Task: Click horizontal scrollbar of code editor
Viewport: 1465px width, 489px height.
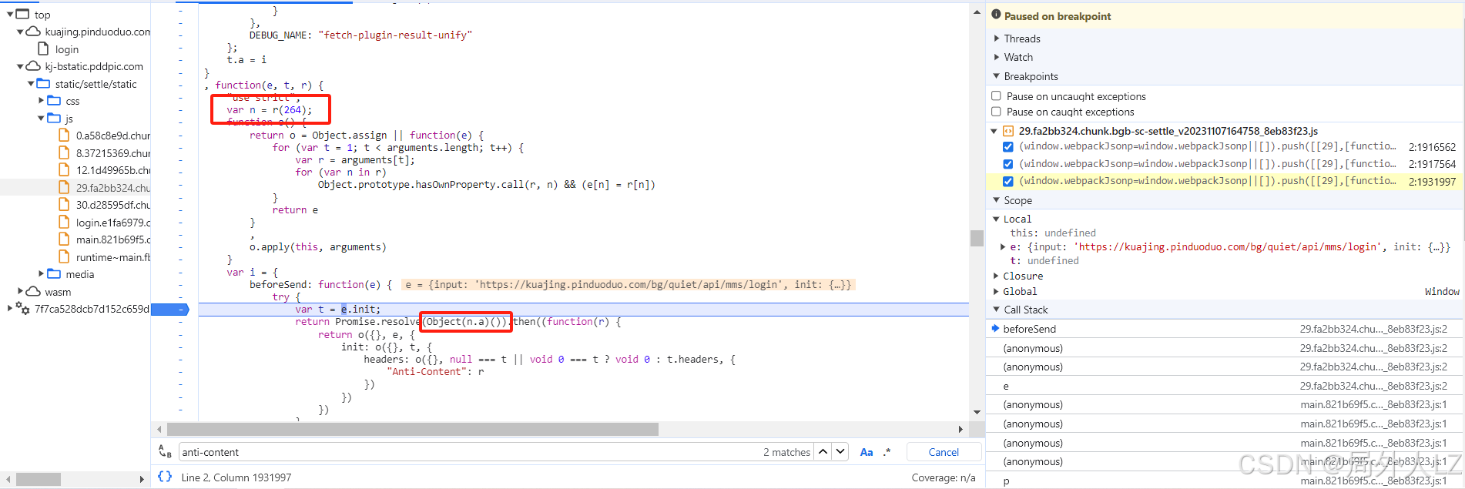Action: point(412,429)
